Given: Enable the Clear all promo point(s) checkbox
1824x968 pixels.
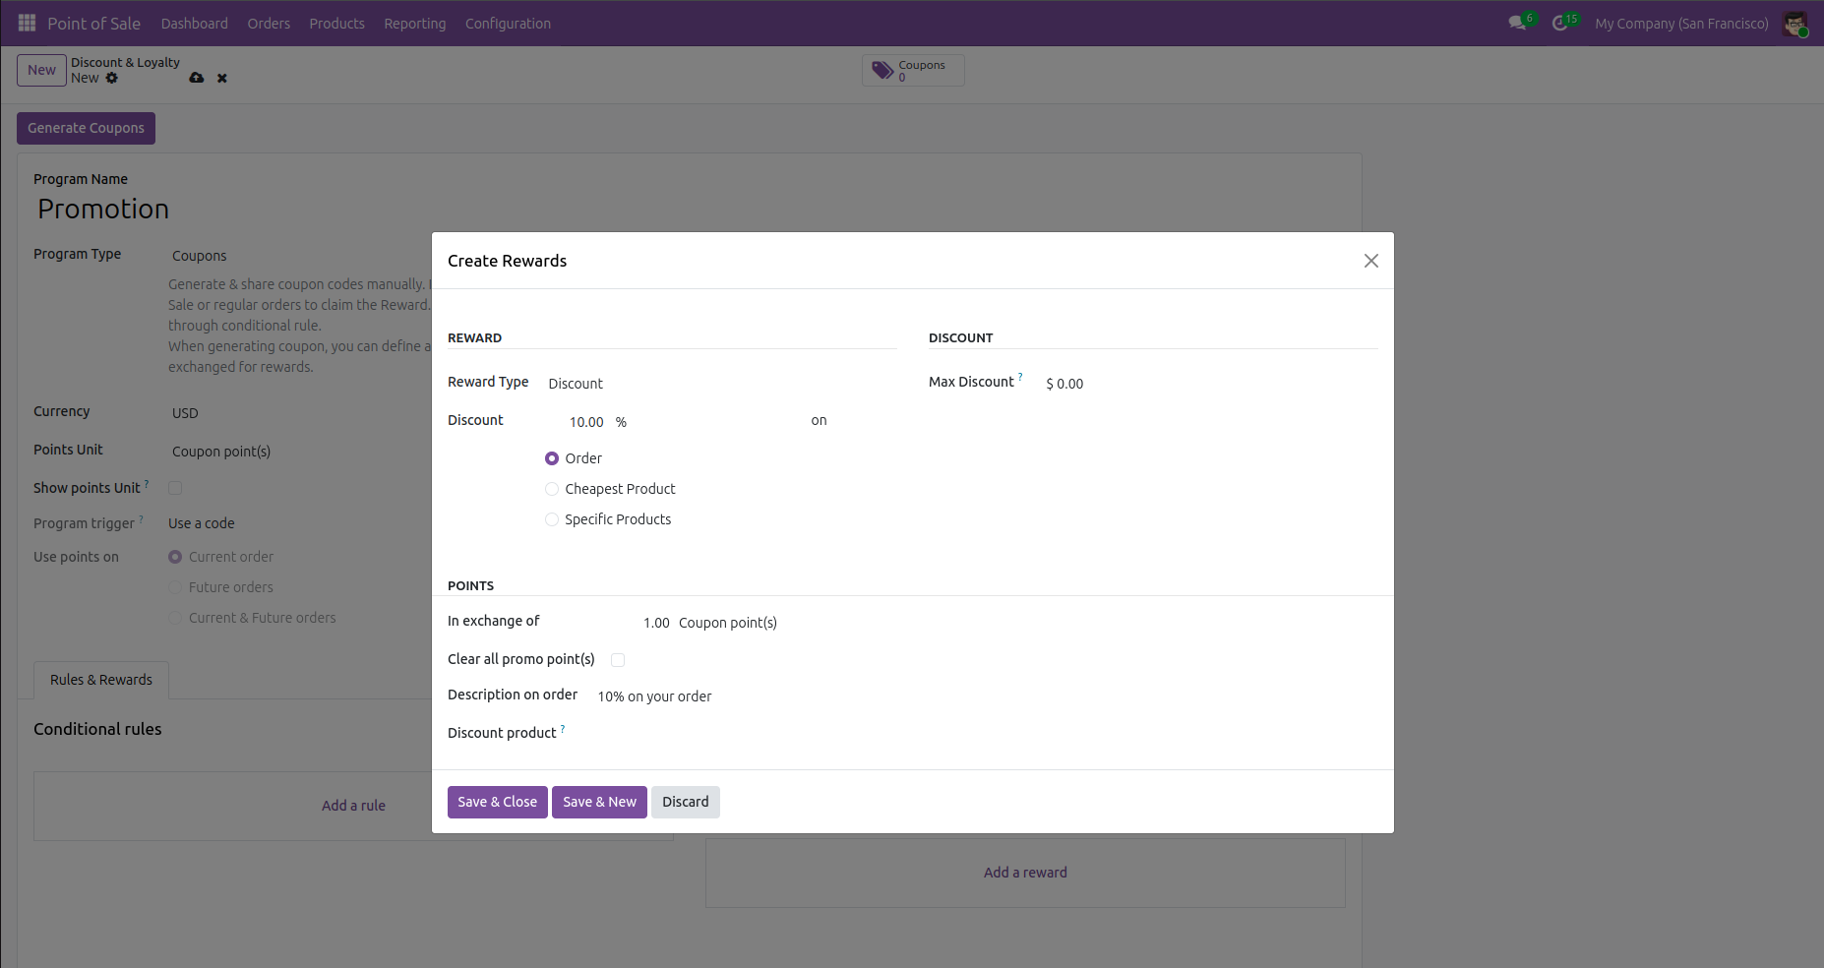Looking at the screenshot, I should click(618, 660).
